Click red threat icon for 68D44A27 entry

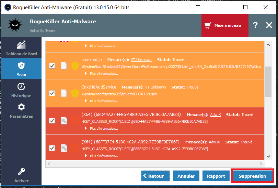[75, 121]
